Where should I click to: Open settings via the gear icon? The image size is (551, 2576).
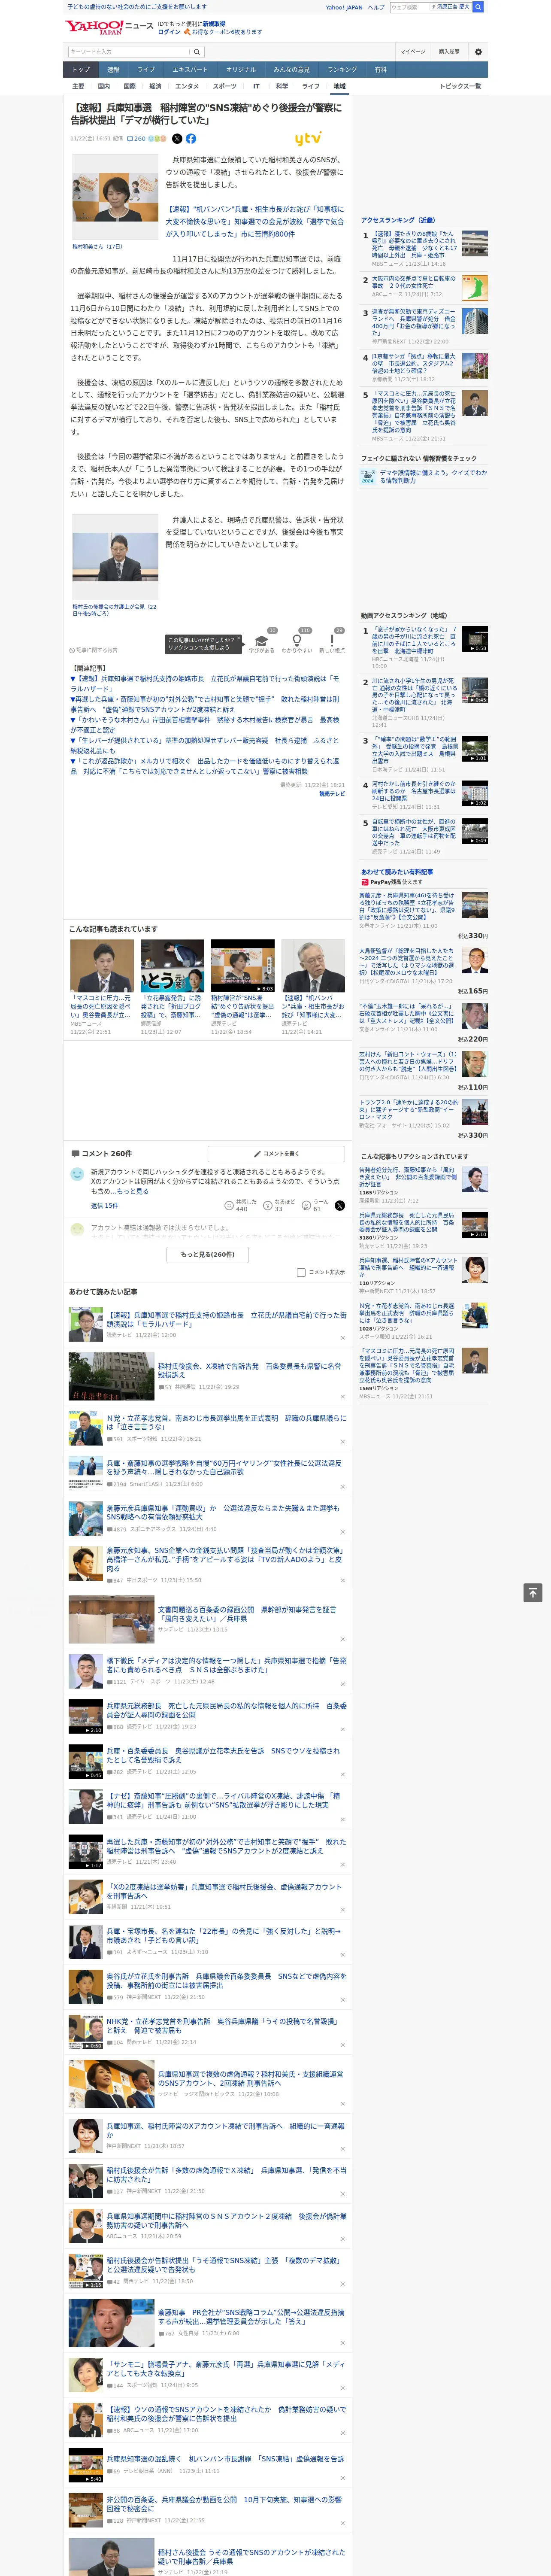tap(478, 52)
